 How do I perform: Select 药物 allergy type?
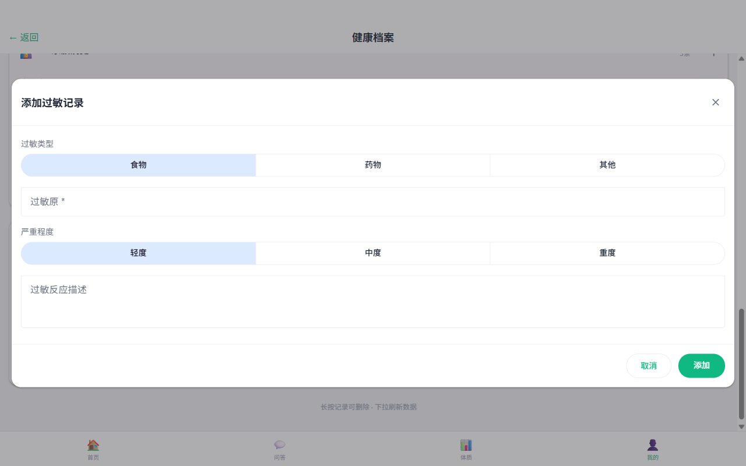click(x=373, y=165)
